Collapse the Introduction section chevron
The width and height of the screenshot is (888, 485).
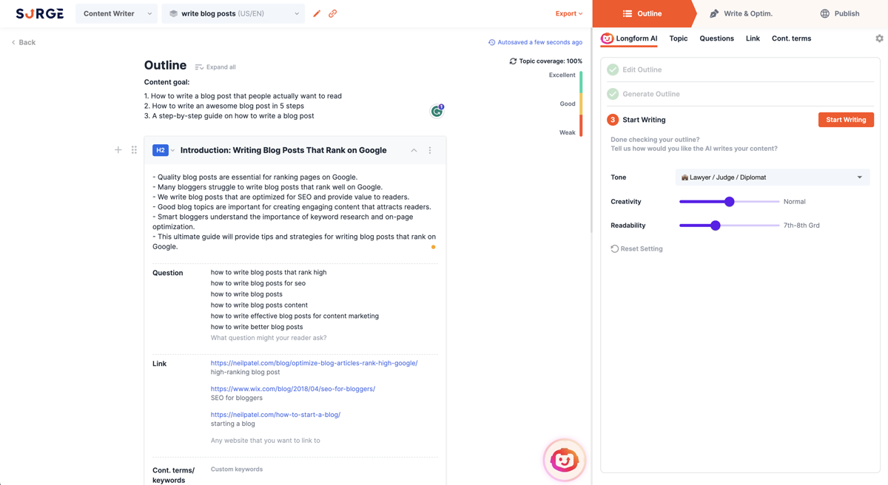click(414, 150)
